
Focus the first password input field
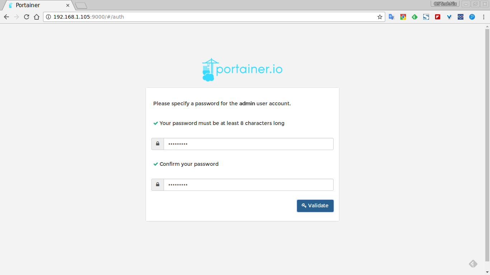pyautogui.click(x=248, y=144)
